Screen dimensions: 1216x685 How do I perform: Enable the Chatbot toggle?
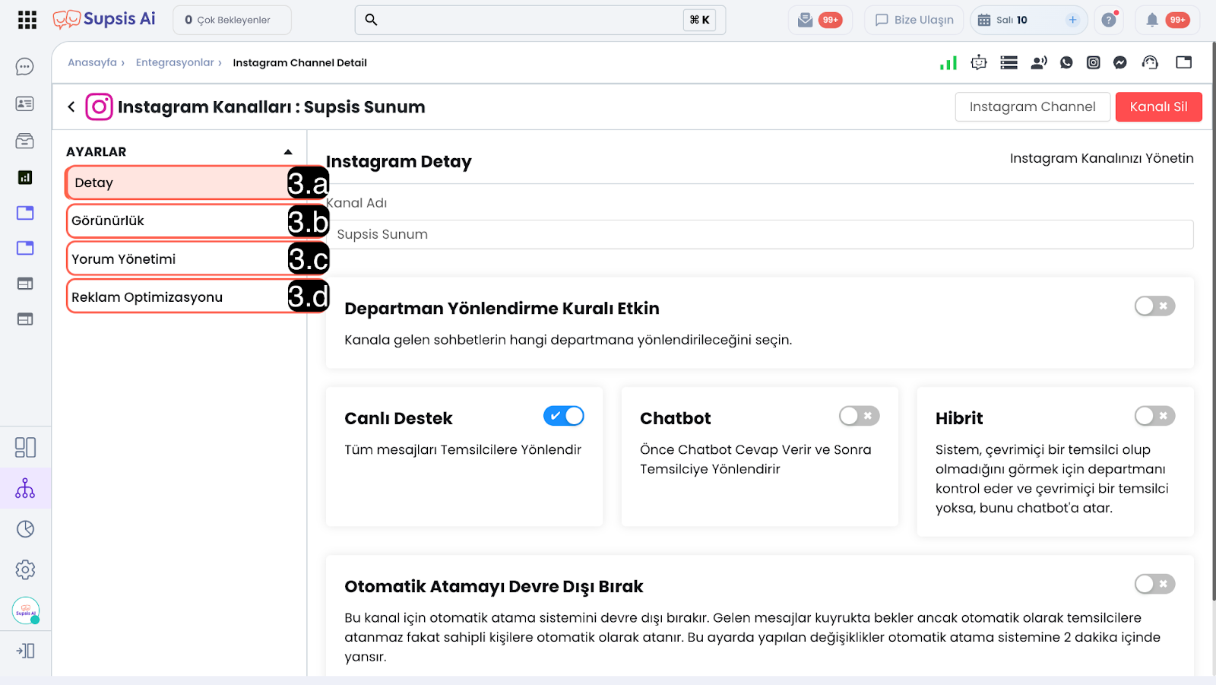(x=859, y=416)
